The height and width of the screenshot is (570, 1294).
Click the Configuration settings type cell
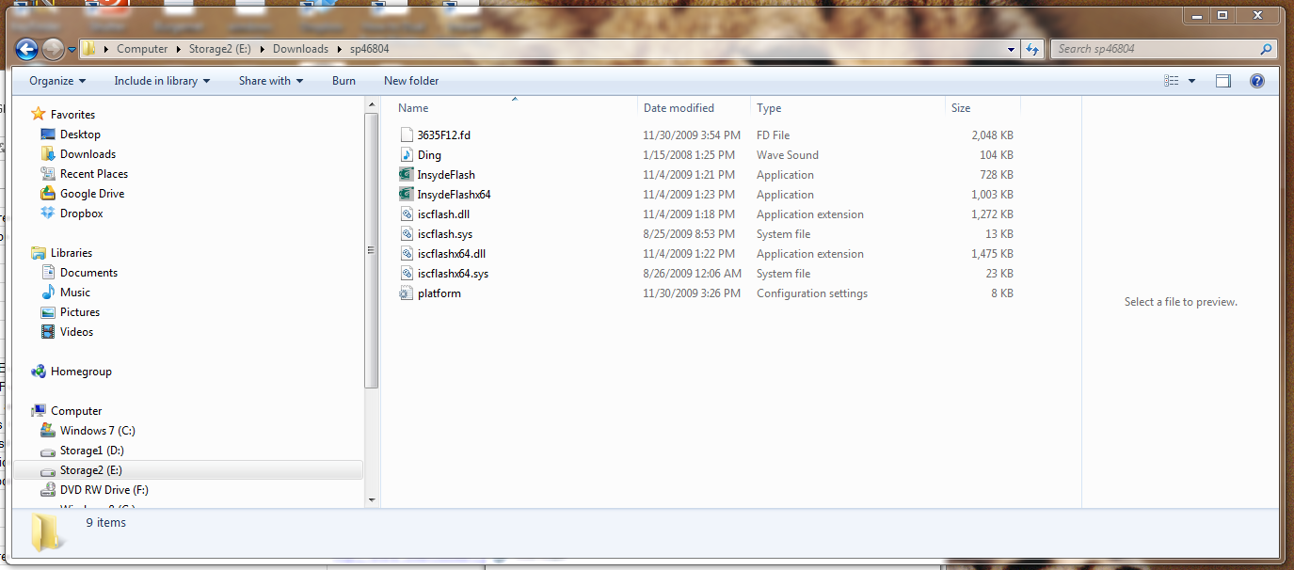[812, 293]
